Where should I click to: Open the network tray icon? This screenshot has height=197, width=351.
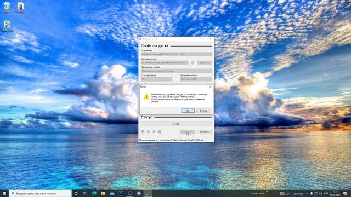coord(316,193)
